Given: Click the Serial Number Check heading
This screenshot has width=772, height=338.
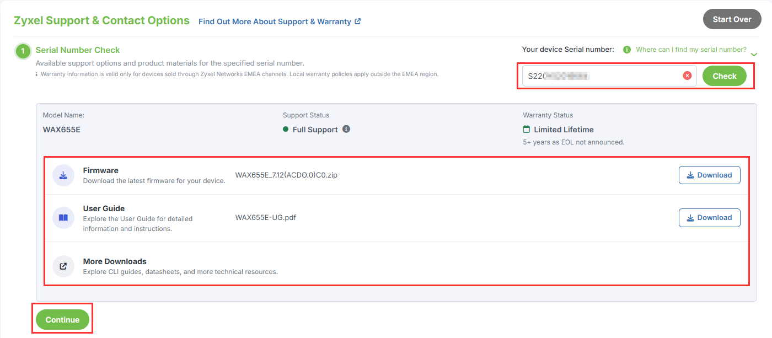Looking at the screenshot, I should coord(78,50).
